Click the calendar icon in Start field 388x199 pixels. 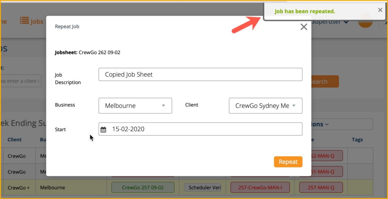tap(103, 130)
